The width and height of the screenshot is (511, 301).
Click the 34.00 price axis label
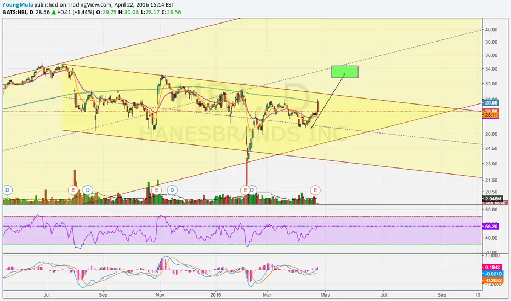coord(491,69)
